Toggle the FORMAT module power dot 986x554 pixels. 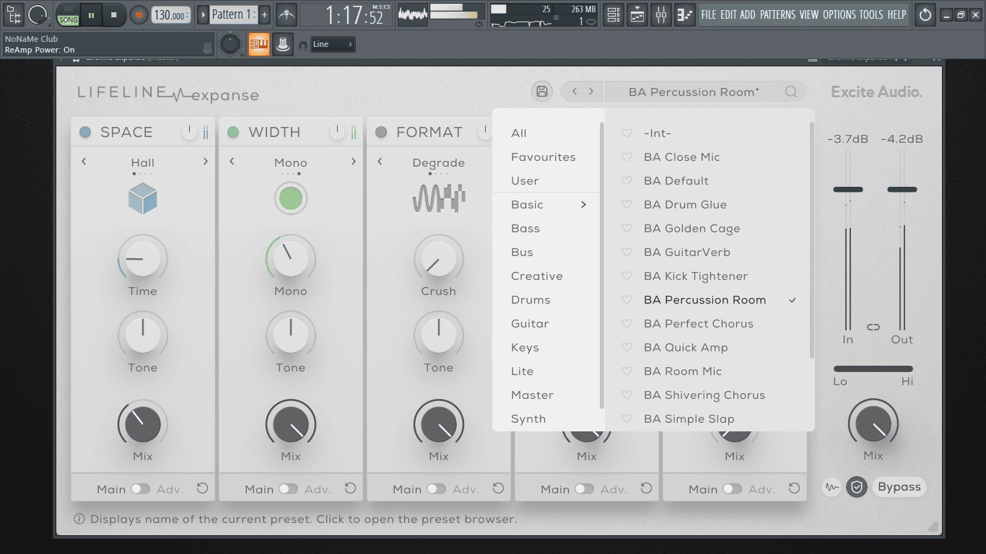(x=381, y=132)
